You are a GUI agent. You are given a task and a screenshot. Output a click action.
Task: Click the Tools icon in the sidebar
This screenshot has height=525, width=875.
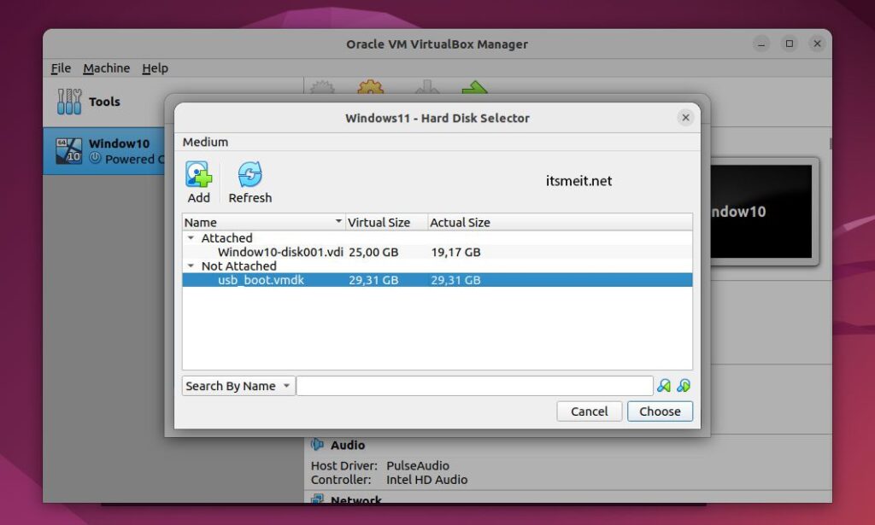[68, 101]
